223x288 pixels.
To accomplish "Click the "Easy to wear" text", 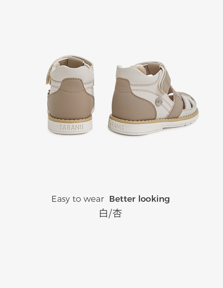I will [x=78, y=199].
